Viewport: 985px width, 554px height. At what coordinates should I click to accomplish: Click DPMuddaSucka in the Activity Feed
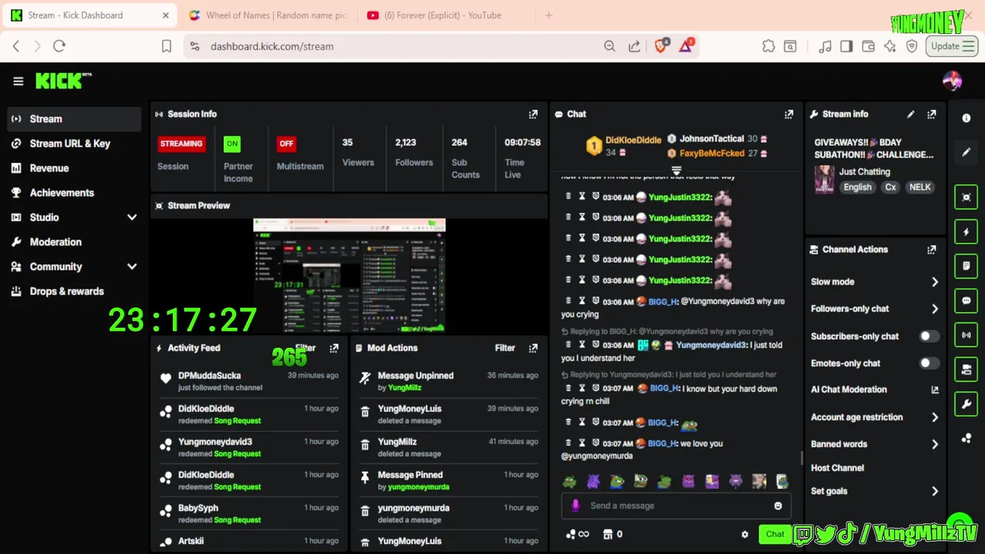point(209,375)
